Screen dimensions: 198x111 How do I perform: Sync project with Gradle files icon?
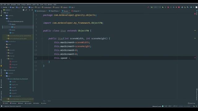click(x=182, y=7)
